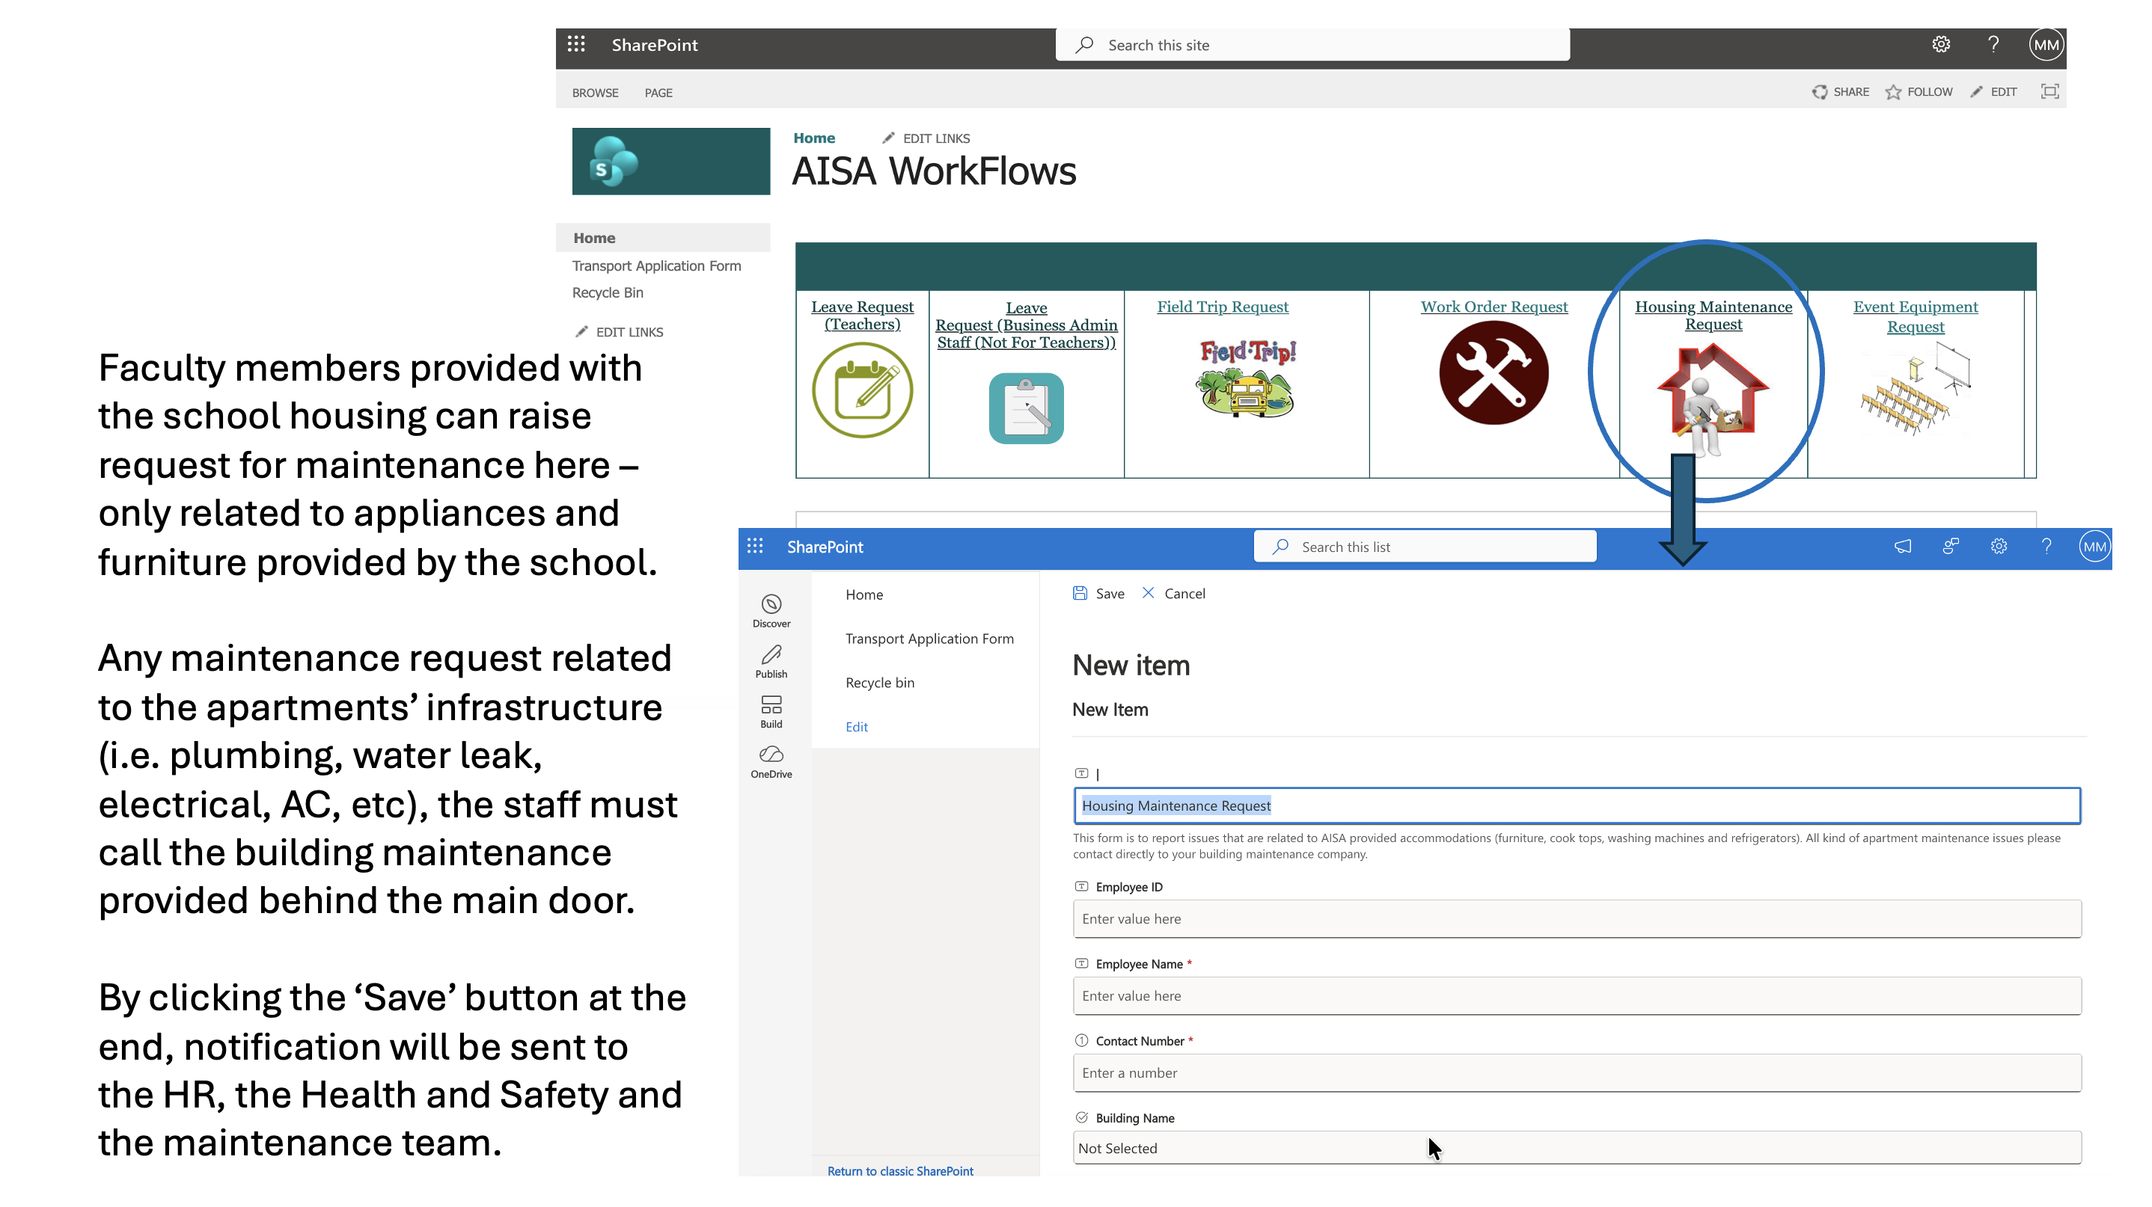The height and width of the screenshot is (1207, 2152).
Task: Click the Search this site box
Action: [1312, 45]
